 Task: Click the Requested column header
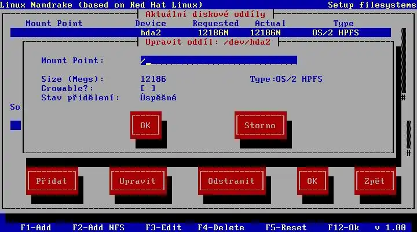coord(215,23)
